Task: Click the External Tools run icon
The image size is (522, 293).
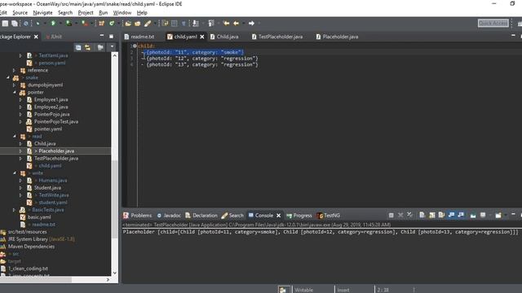Action: click(85, 24)
